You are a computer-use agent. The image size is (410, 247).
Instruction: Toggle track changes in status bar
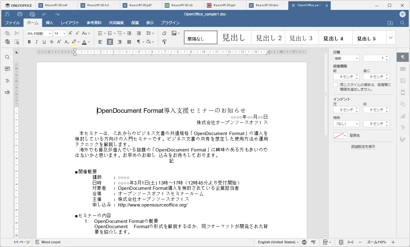[x=325, y=242]
